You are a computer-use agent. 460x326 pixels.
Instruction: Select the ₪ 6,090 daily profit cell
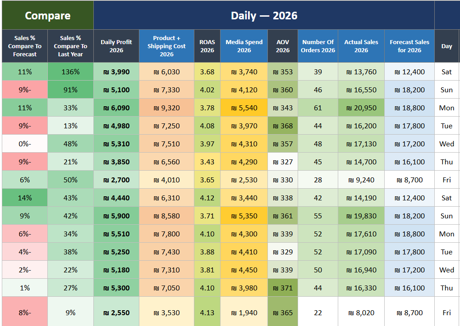[x=116, y=108]
